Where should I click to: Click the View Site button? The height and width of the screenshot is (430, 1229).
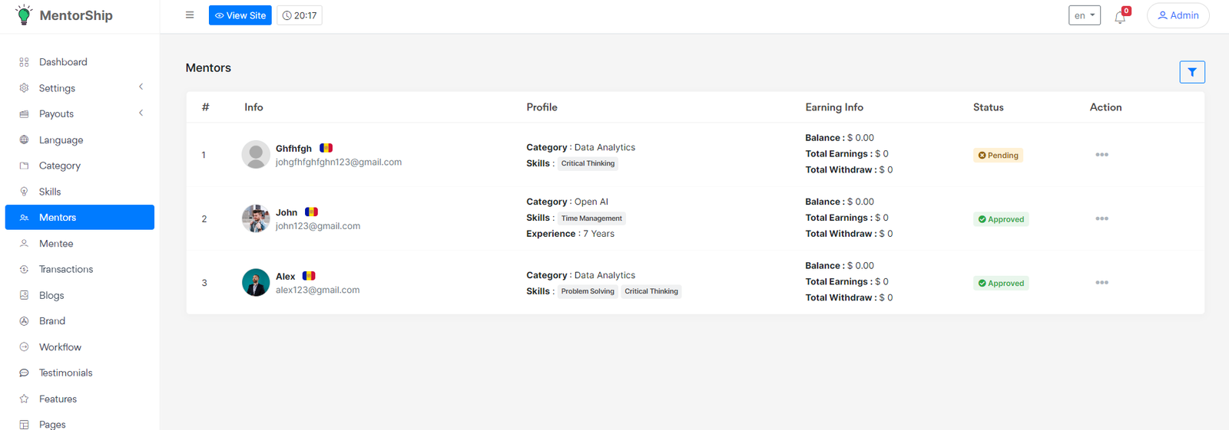tap(240, 15)
